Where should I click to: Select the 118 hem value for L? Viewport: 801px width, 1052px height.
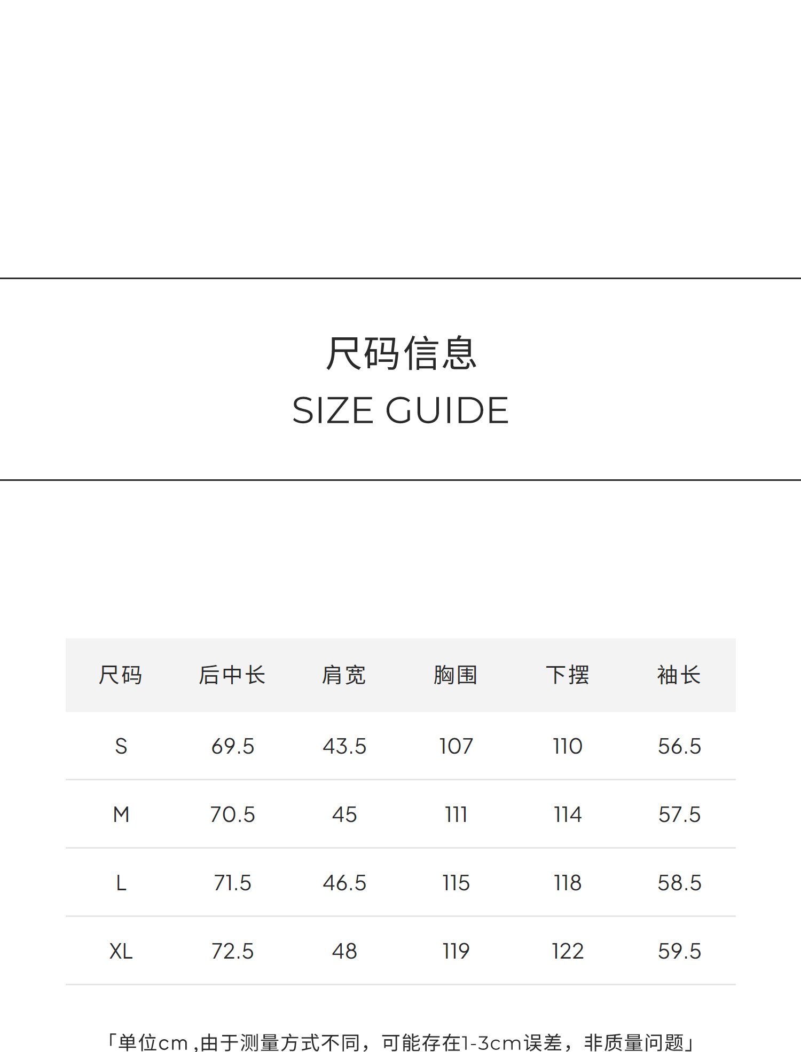(568, 883)
